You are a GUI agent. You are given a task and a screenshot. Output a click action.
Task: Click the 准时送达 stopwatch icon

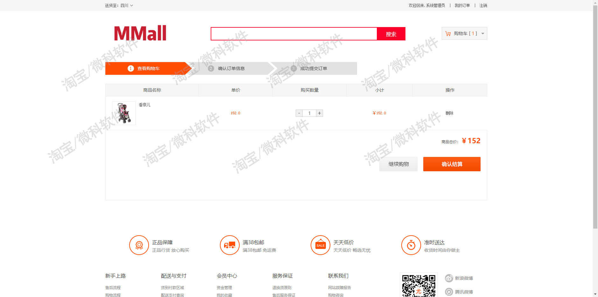coord(411,245)
